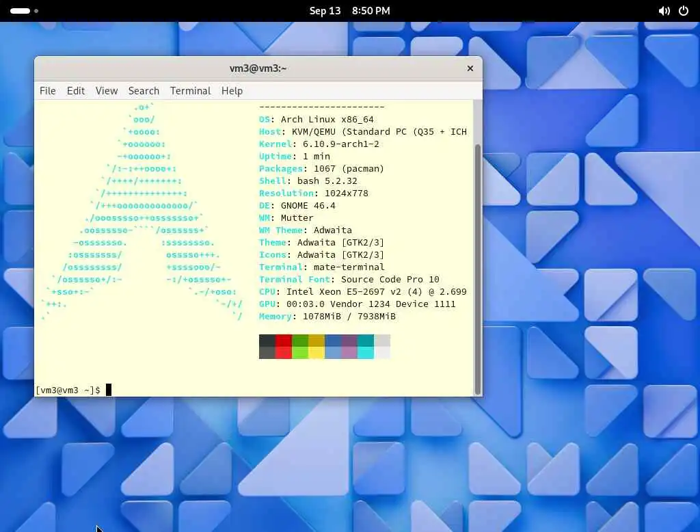Click the Activities workspace indicator pill

20,11
